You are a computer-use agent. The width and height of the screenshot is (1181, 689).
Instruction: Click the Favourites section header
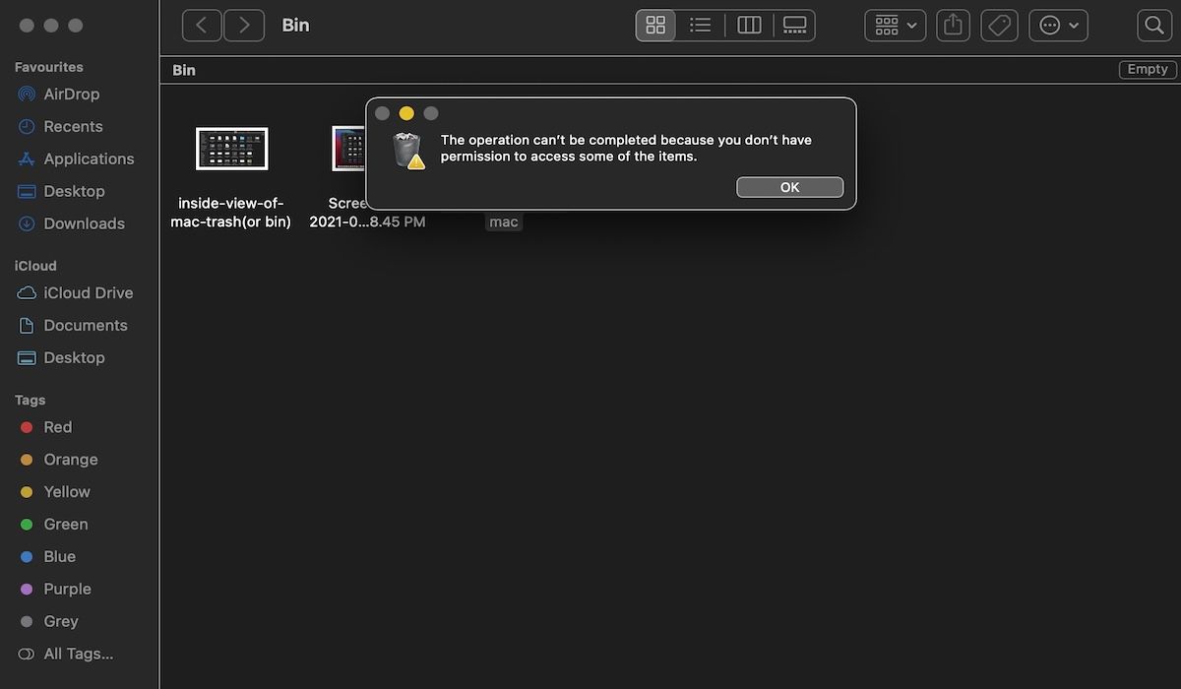[48, 67]
